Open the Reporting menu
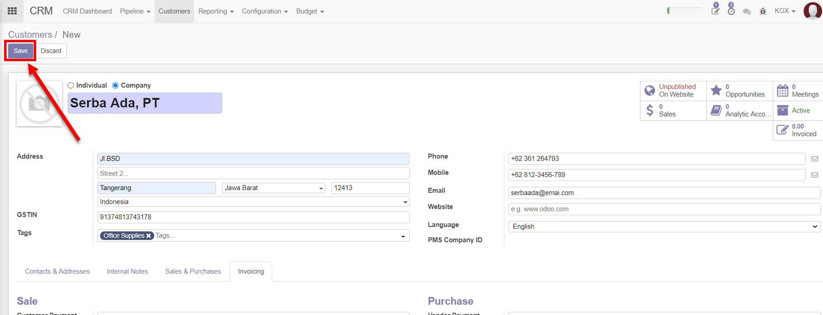Image resolution: width=823 pixels, height=315 pixels. (x=216, y=11)
